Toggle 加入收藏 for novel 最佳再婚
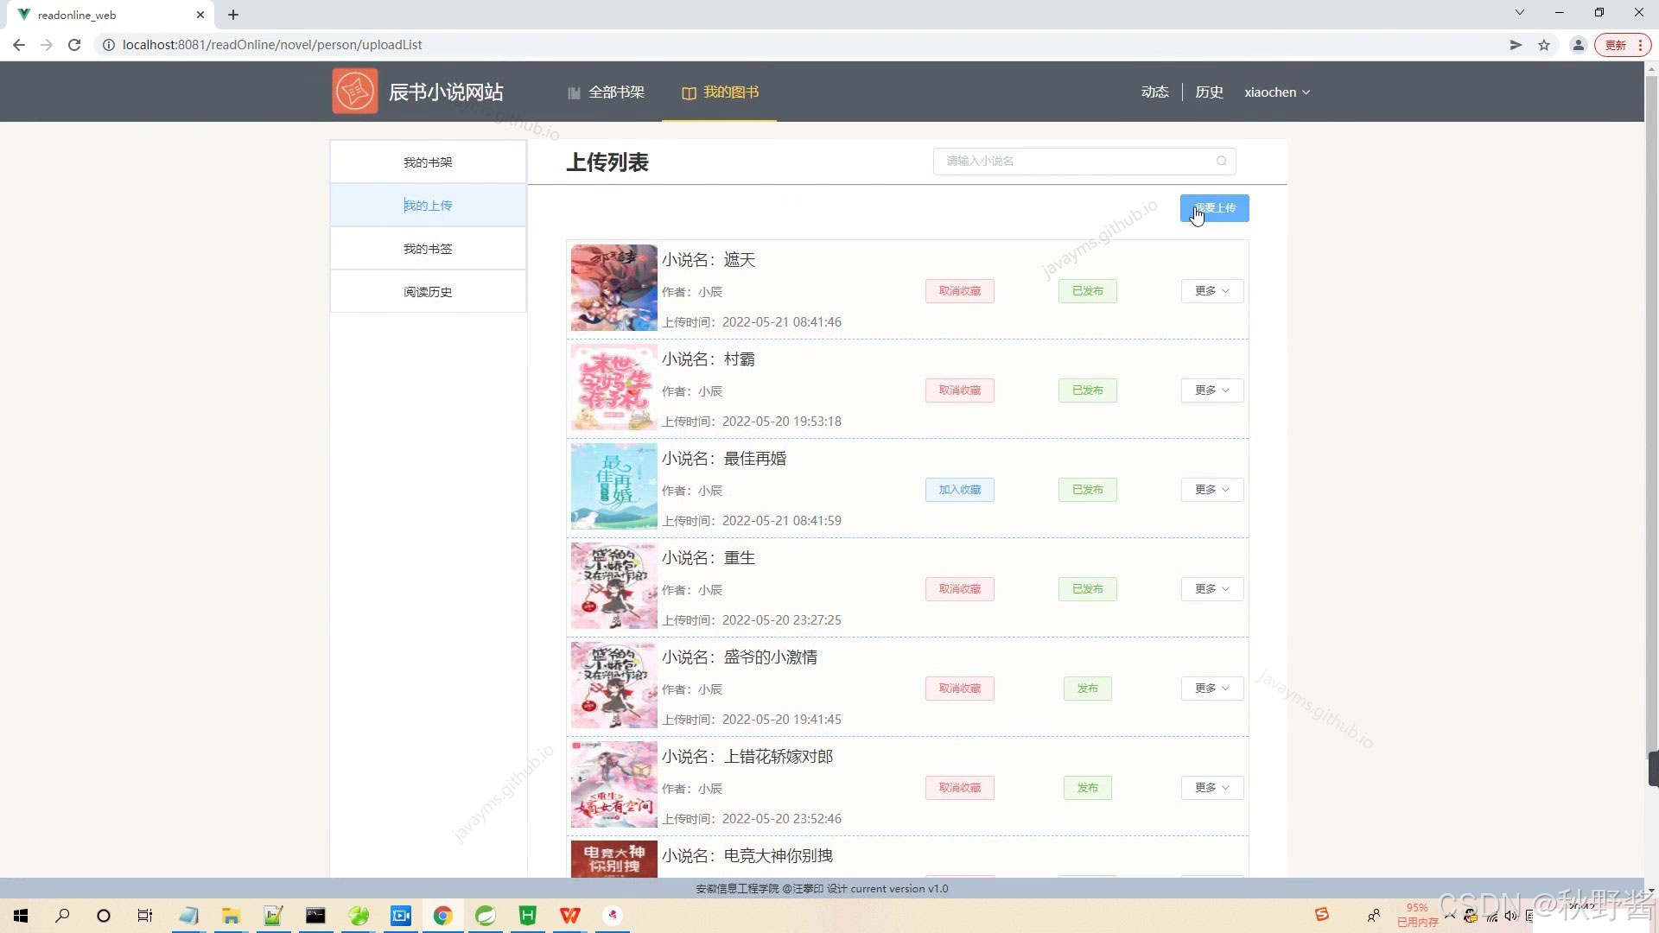Image resolution: width=1659 pixels, height=933 pixels. pyautogui.click(x=959, y=490)
